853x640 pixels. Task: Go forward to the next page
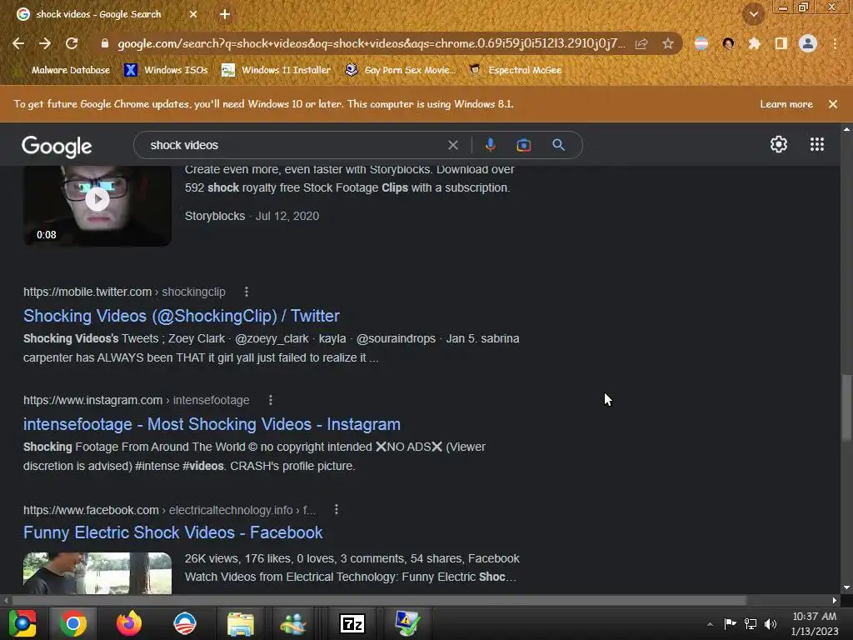click(45, 43)
